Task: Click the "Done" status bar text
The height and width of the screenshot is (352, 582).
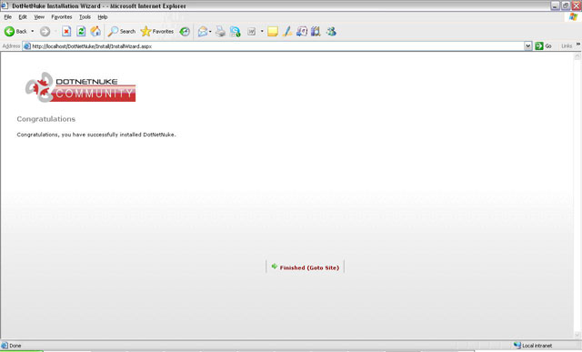Action: coord(15,346)
